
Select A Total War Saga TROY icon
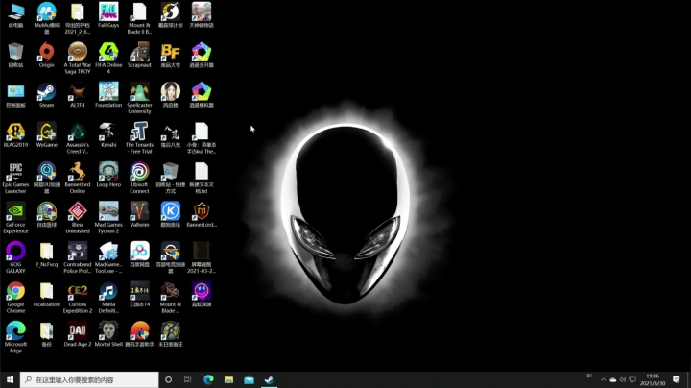[x=78, y=58]
